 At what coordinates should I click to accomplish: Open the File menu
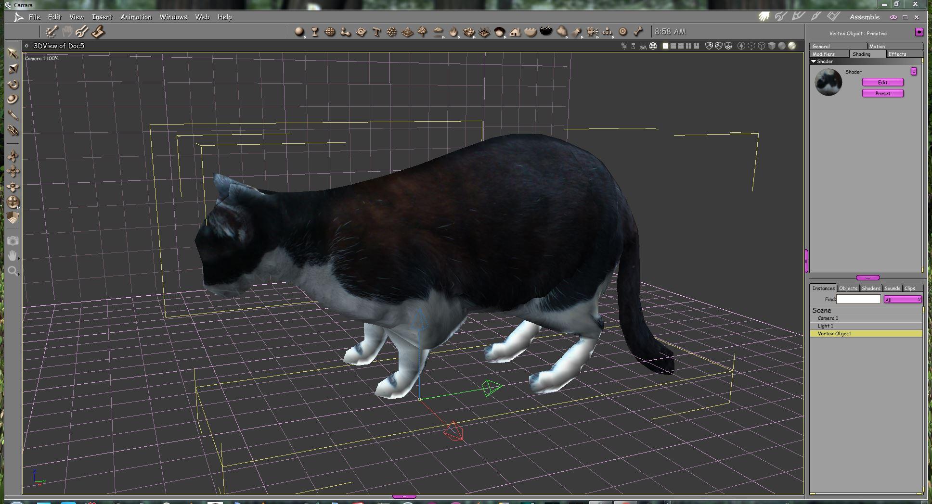35,17
